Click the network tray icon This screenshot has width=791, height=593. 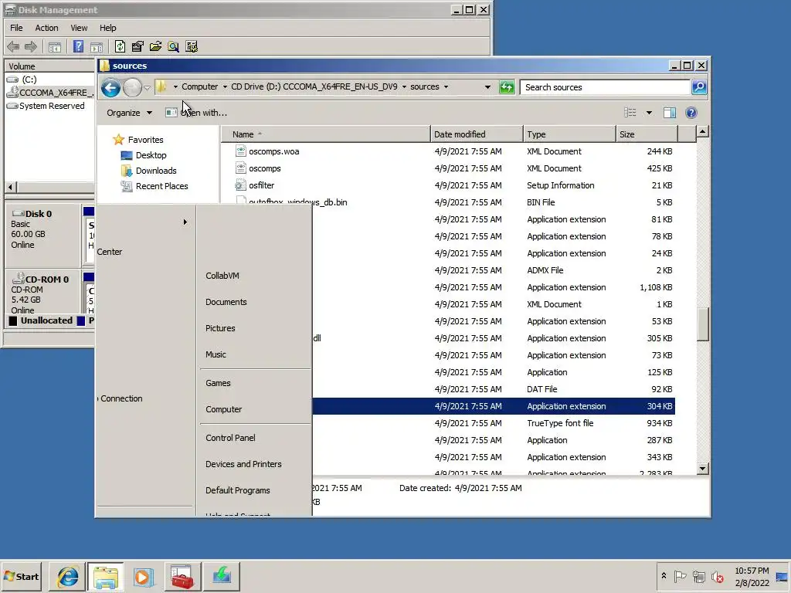pos(698,576)
